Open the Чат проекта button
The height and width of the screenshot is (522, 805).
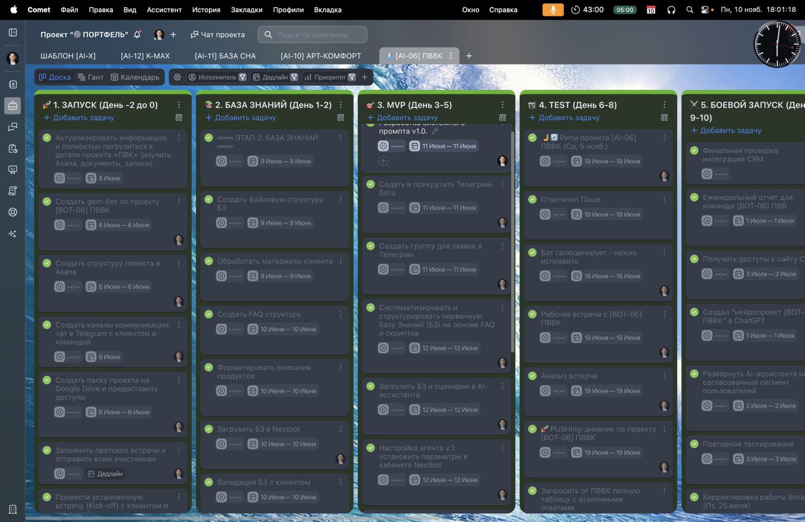tap(218, 34)
